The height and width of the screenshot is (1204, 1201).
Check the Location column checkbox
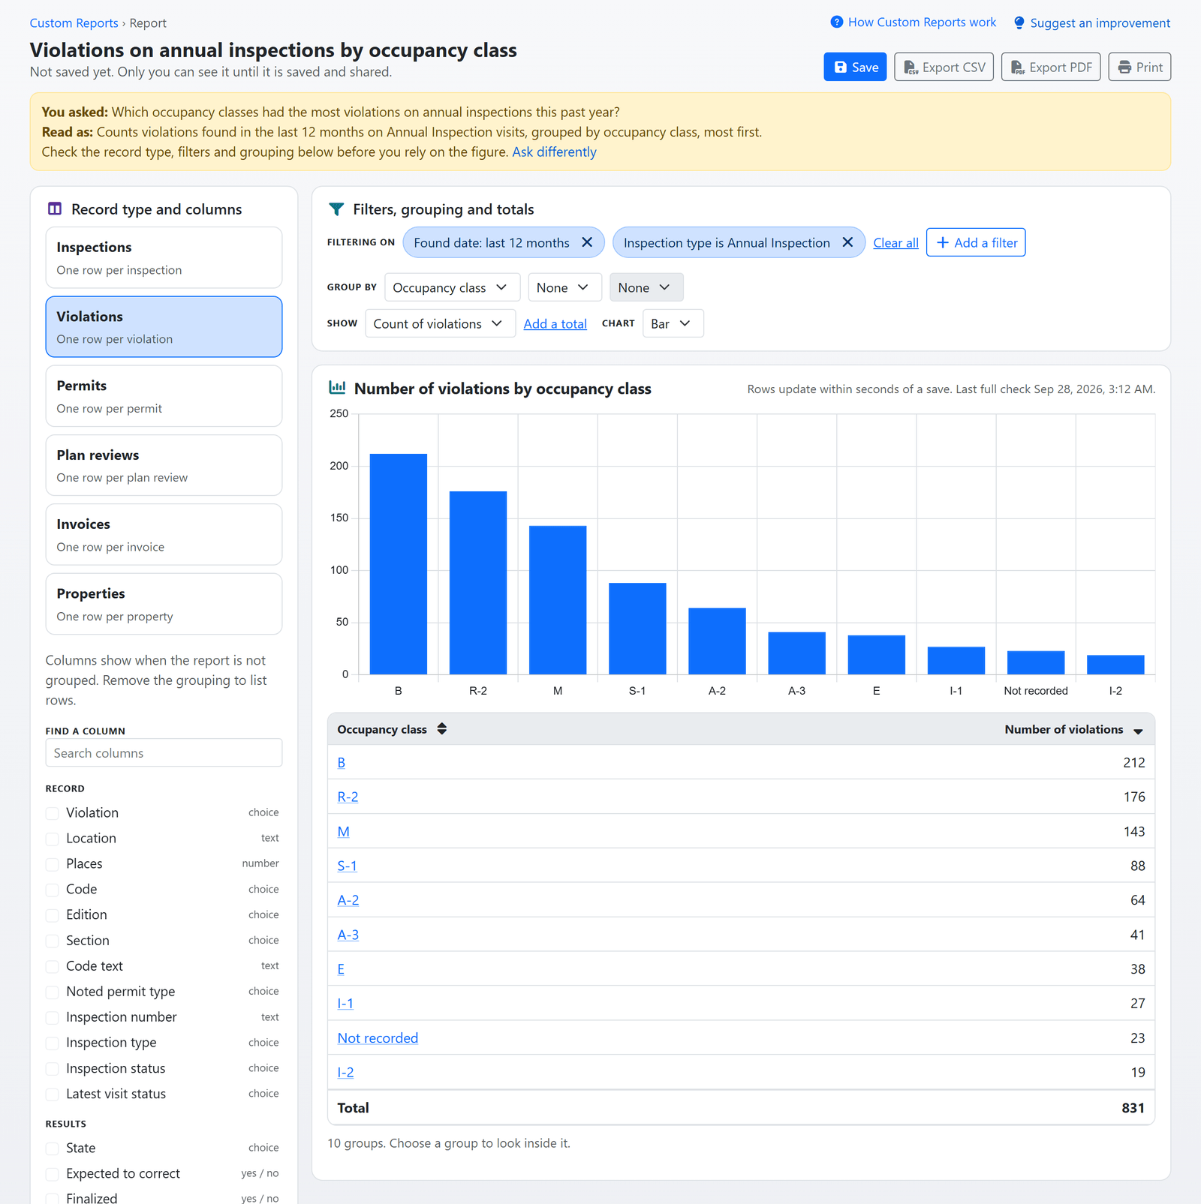(53, 839)
